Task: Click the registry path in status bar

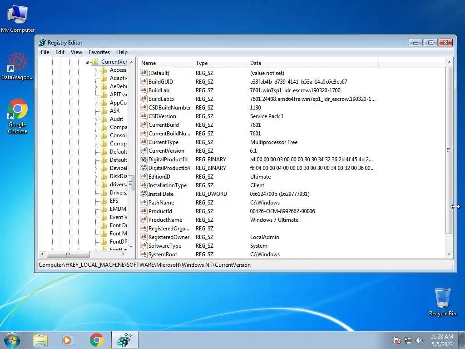Action: (x=144, y=265)
